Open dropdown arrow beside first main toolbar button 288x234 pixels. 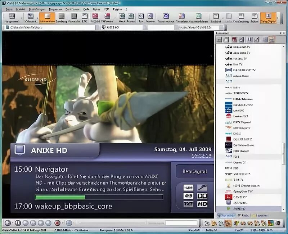point(21,18)
